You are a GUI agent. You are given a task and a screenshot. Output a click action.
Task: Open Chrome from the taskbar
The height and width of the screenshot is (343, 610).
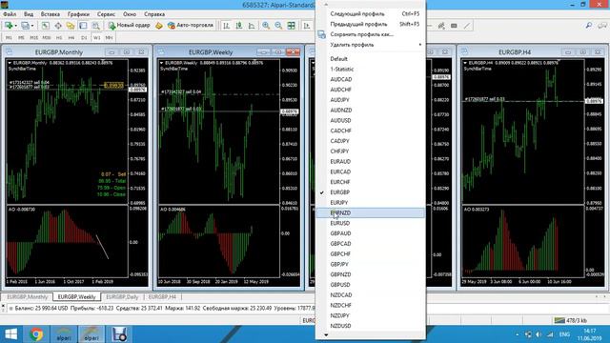click(36, 334)
